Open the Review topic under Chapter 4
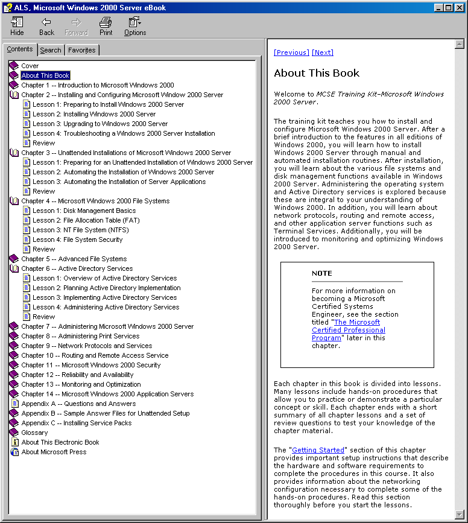This screenshot has height=523, width=468. click(43, 250)
